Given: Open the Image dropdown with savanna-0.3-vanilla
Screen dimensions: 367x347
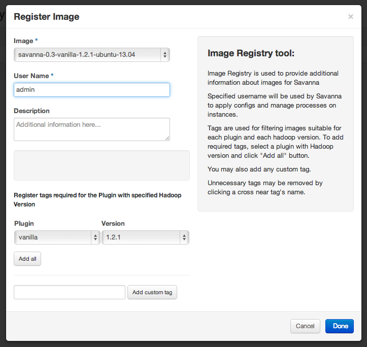Looking at the screenshot, I should pyautogui.click(x=92, y=55).
